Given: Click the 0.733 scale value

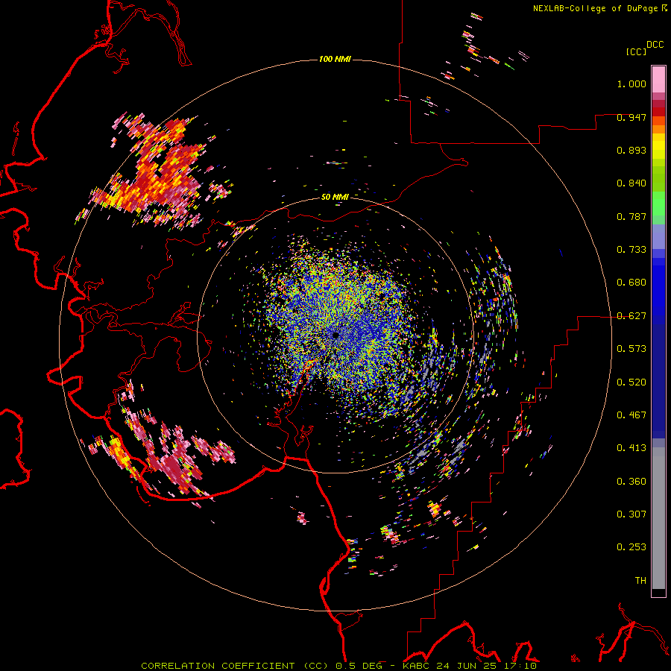Looking at the screenshot, I should pos(631,250).
